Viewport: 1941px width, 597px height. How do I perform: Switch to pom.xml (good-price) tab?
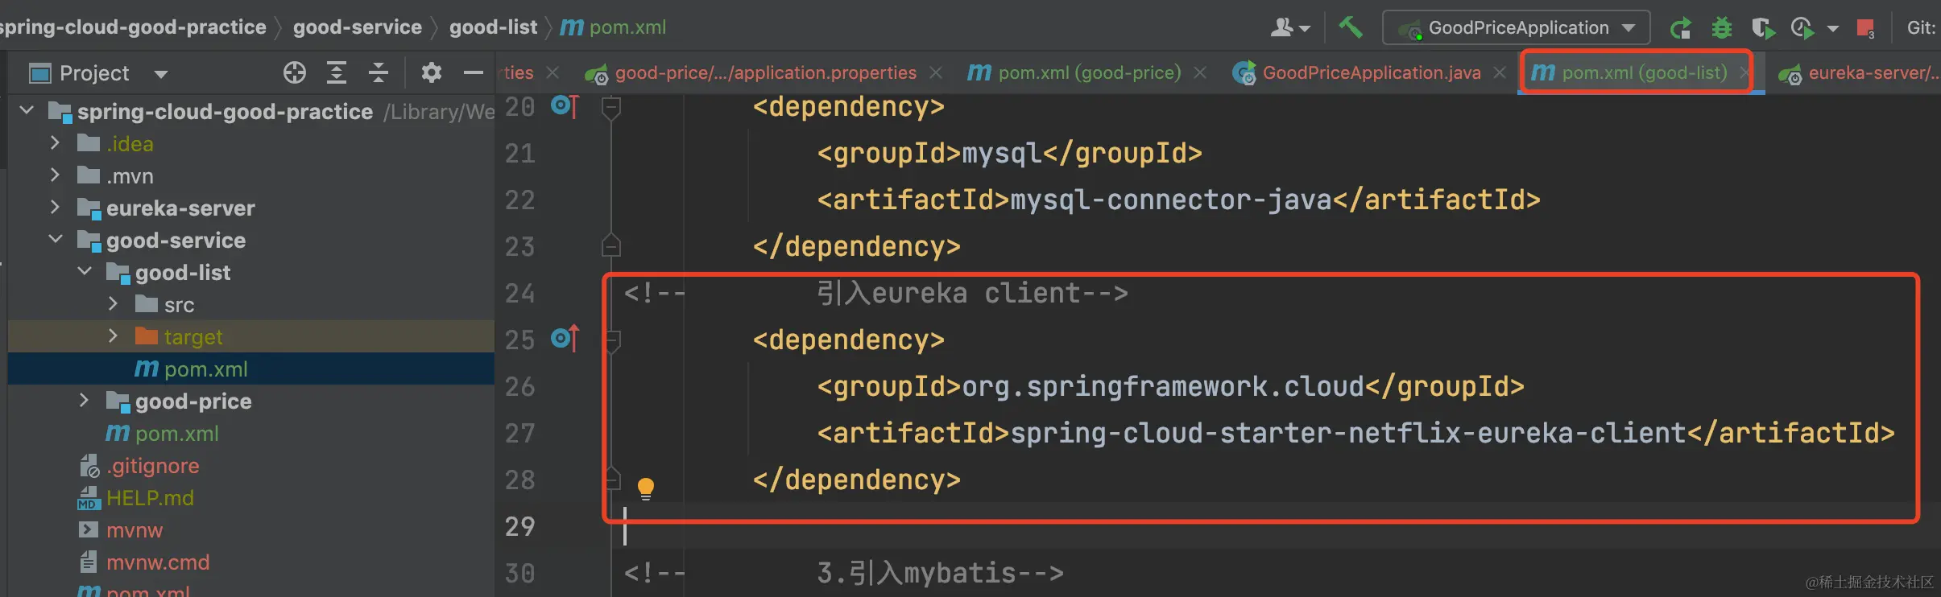[1089, 73]
